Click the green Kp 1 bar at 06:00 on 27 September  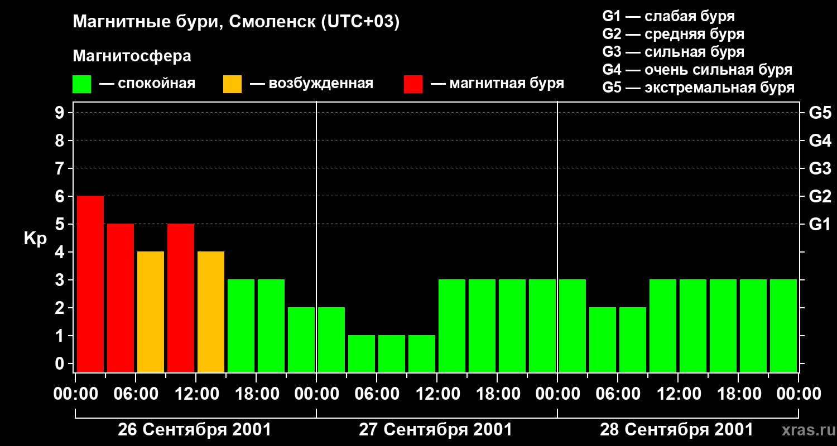tap(392, 353)
